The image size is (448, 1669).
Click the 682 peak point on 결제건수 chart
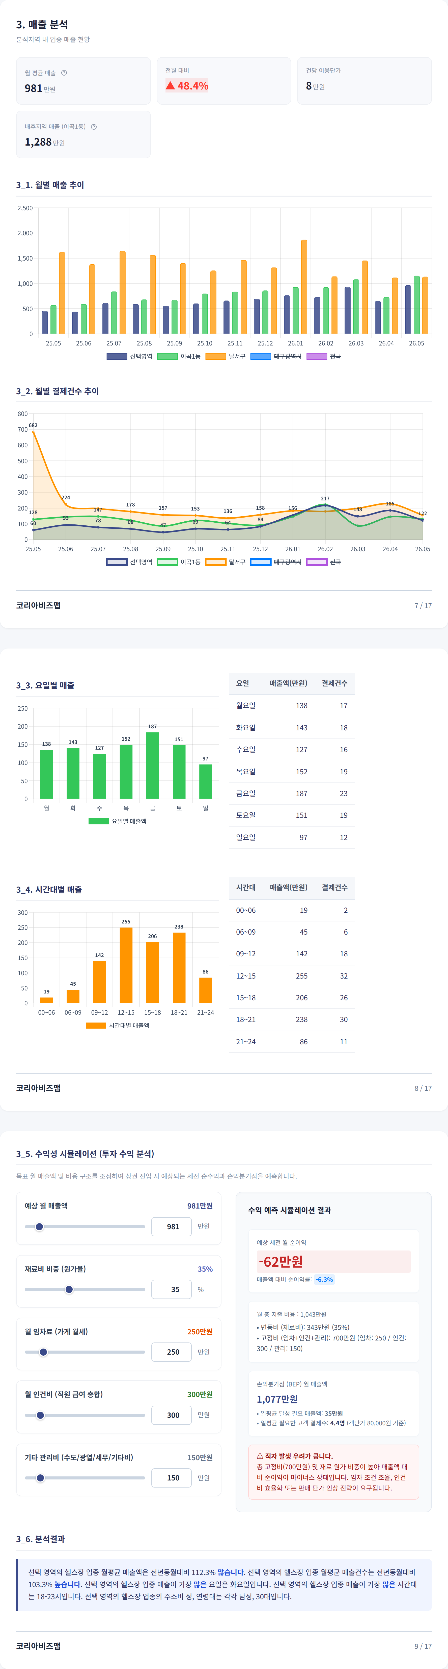(33, 432)
